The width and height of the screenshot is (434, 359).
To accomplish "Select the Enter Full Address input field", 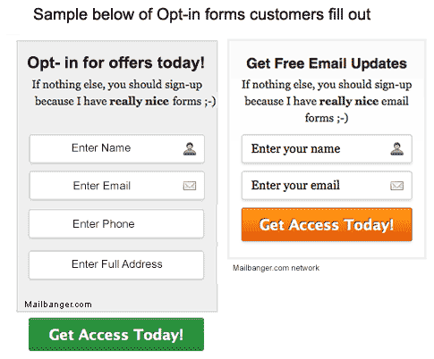I will pyautogui.click(x=116, y=264).
